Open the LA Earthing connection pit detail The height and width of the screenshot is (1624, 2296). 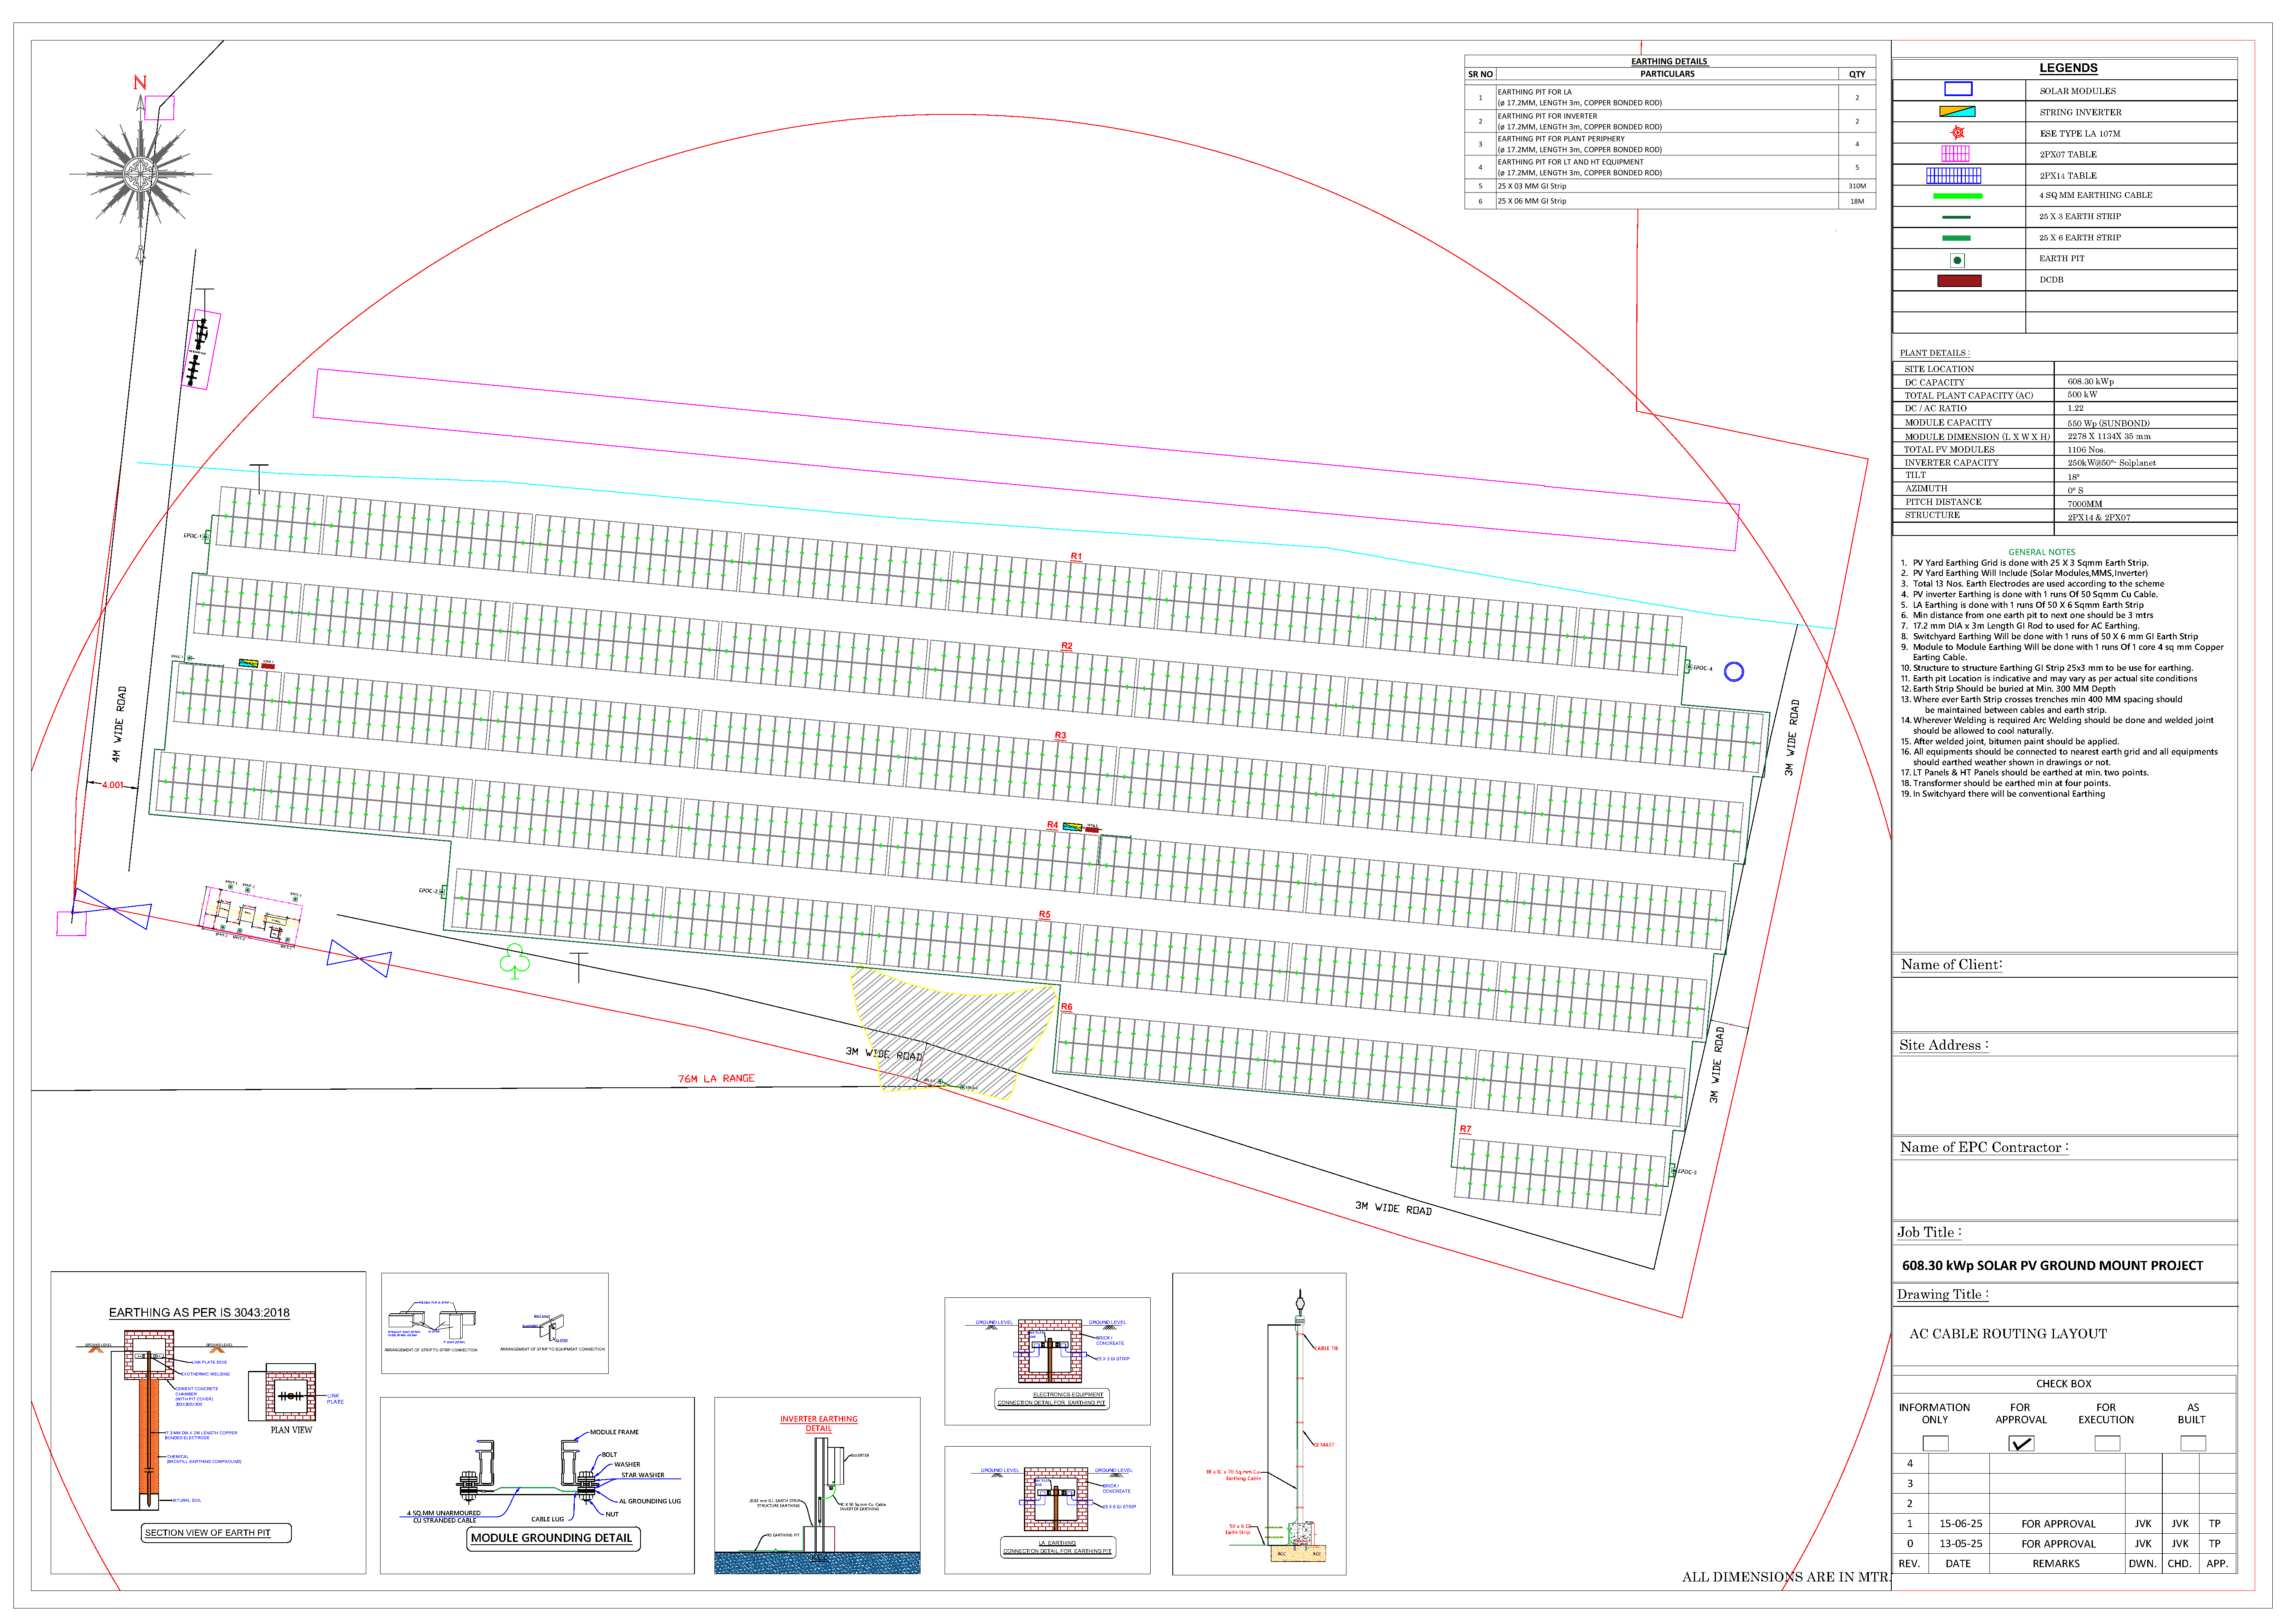click(x=1047, y=1510)
